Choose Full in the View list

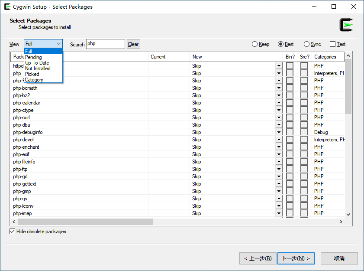43,52
